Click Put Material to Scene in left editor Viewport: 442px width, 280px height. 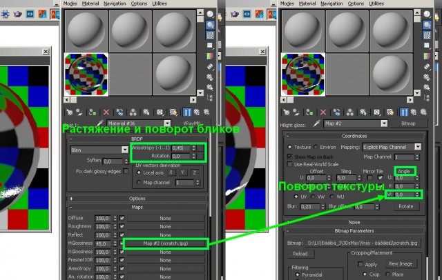click(79, 112)
